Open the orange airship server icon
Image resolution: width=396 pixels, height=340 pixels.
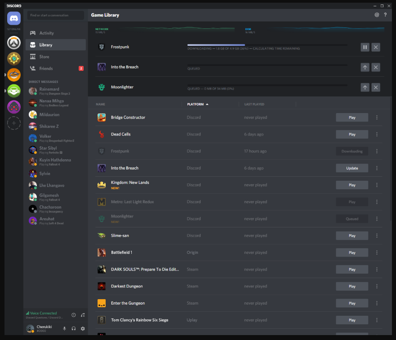tap(14, 75)
